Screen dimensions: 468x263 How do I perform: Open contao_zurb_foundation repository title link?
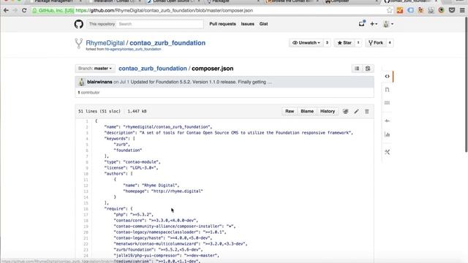(x=167, y=43)
